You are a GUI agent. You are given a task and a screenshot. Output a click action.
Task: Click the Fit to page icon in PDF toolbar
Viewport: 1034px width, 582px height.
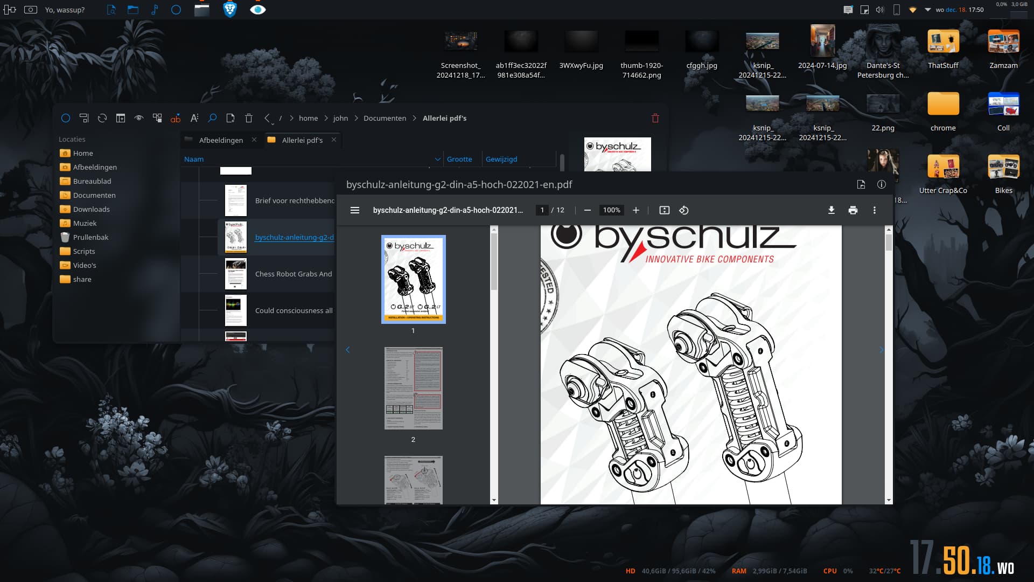pyautogui.click(x=664, y=210)
